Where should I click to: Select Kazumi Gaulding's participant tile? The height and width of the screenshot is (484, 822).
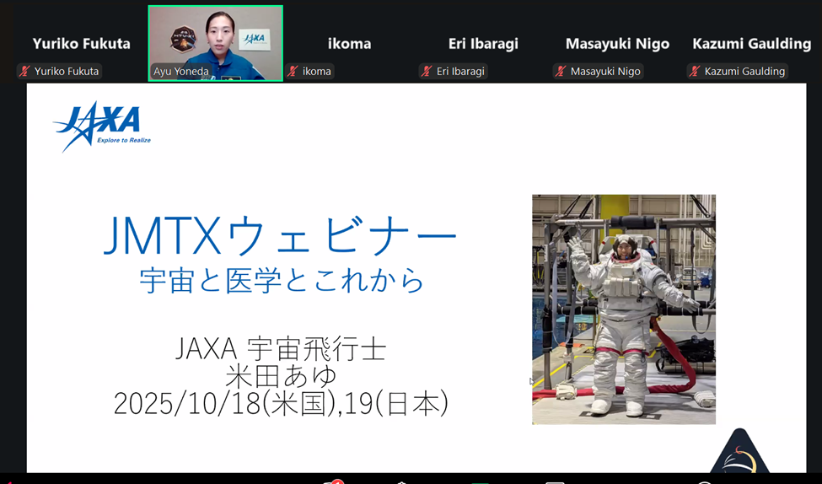(x=751, y=44)
